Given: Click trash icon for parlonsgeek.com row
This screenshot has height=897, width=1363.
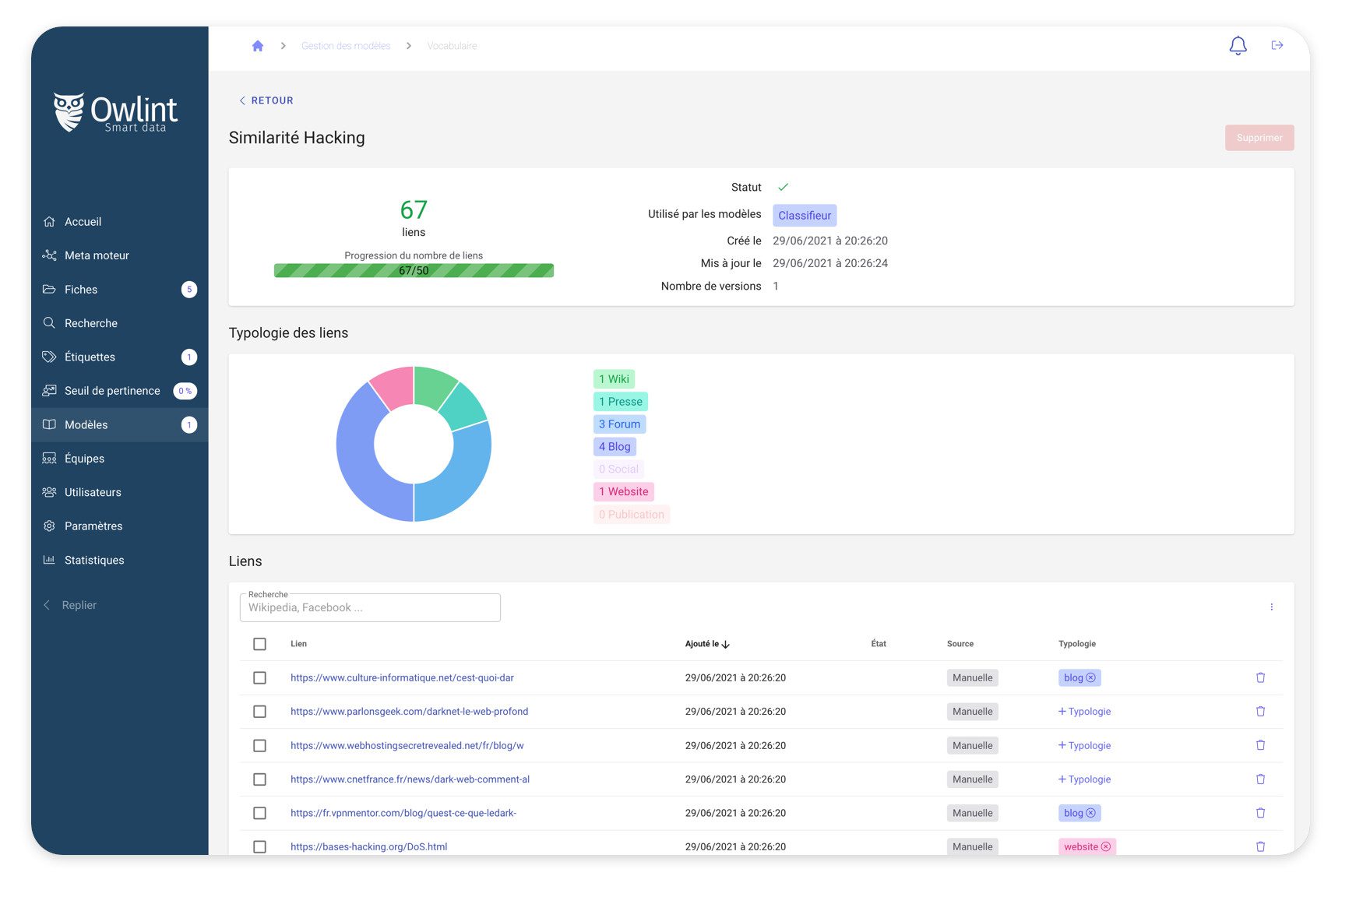Looking at the screenshot, I should (1260, 712).
